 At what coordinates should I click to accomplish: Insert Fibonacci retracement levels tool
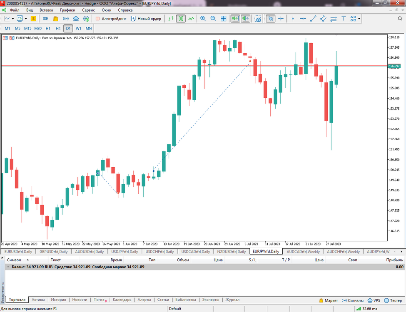tap(334, 19)
